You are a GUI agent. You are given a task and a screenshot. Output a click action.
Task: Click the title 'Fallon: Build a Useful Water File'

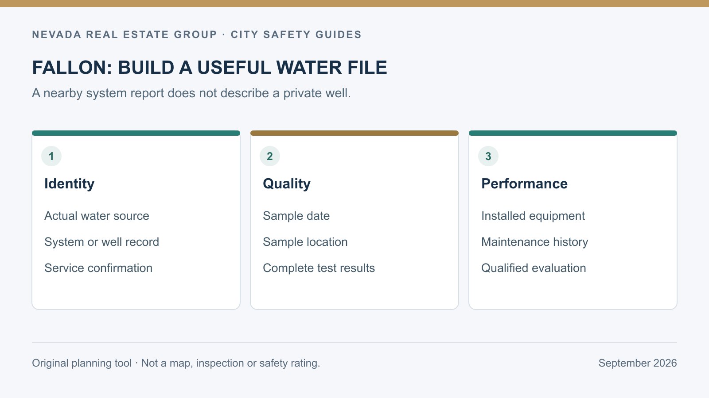[x=210, y=68]
